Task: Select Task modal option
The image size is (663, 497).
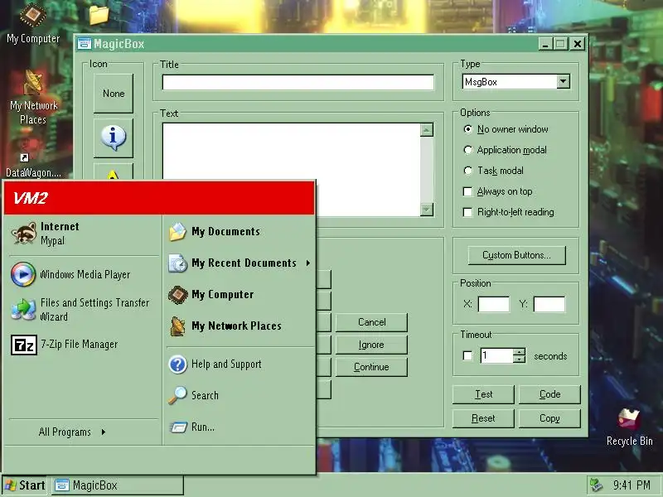Action: pos(493,171)
